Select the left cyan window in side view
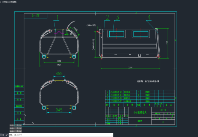Image resolution: width=198 pixels, height=137 pixels. tap(116, 34)
